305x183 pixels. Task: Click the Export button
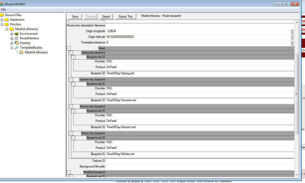[x=106, y=17]
